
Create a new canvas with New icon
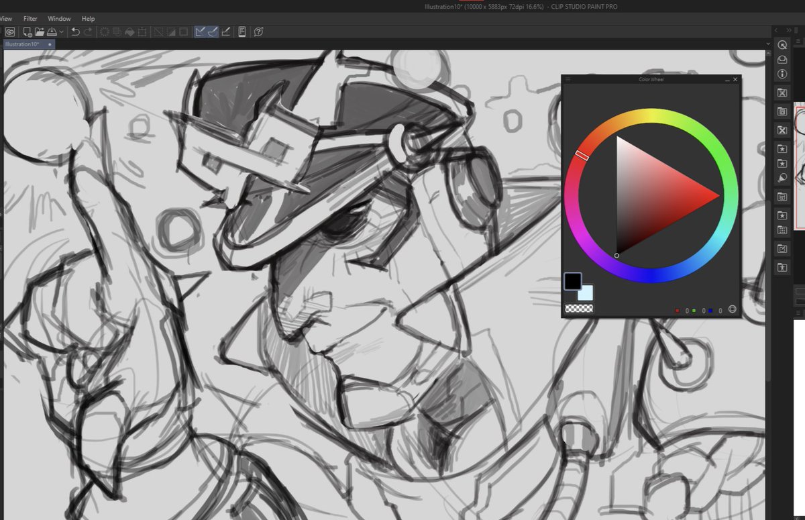click(28, 32)
